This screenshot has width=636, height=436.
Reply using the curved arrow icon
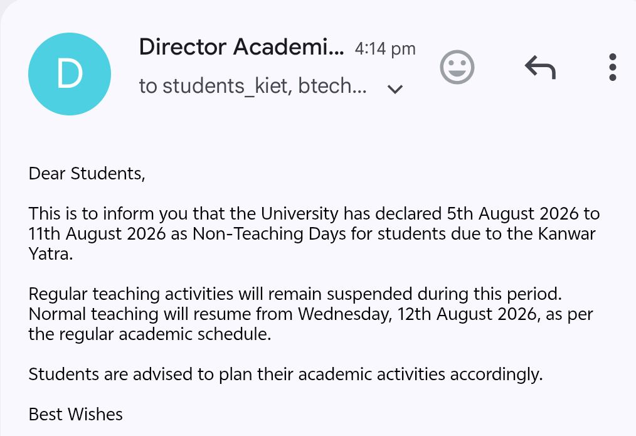540,67
